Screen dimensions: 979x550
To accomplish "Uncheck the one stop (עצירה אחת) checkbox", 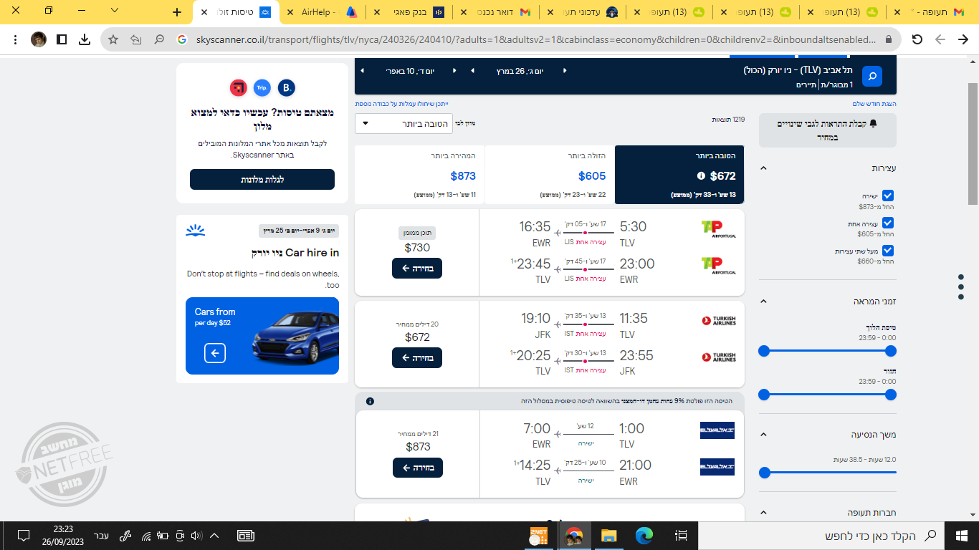I will click(x=888, y=223).
